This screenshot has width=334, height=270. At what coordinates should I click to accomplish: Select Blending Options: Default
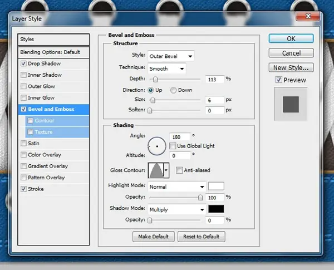53,52
